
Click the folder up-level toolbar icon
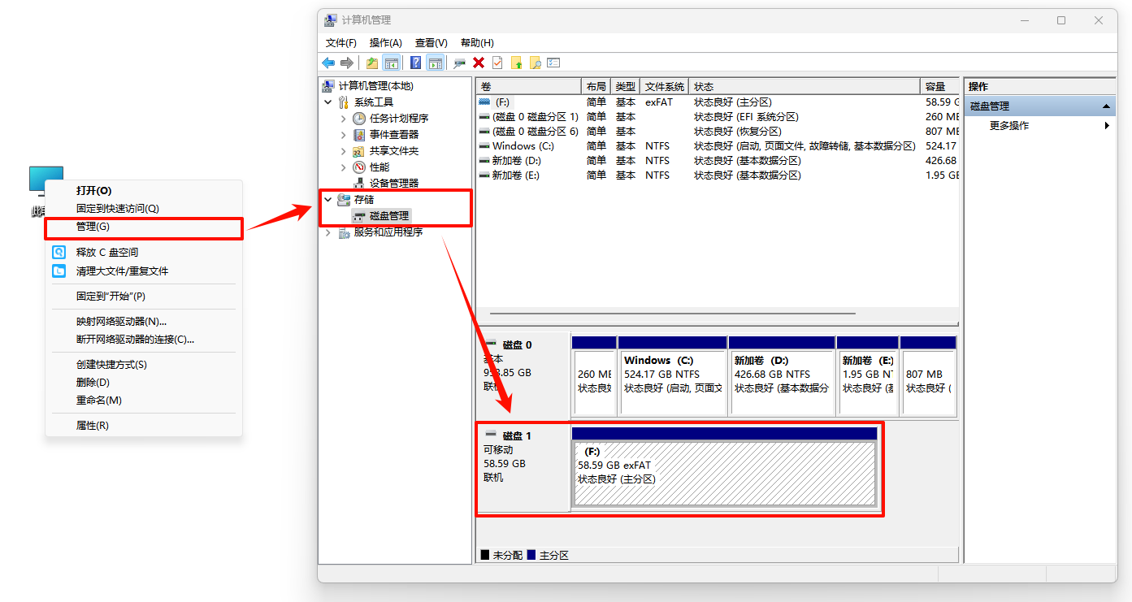tap(372, 63)
